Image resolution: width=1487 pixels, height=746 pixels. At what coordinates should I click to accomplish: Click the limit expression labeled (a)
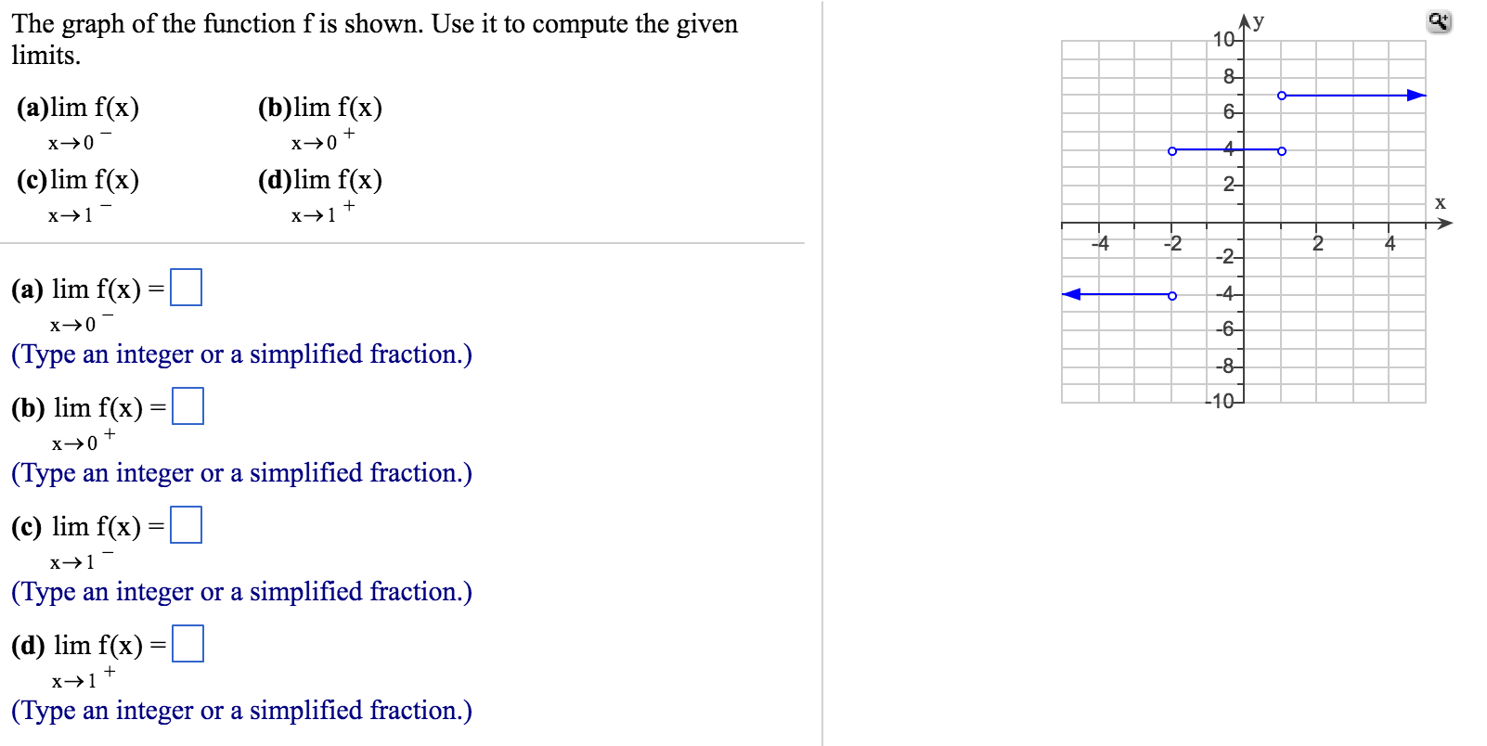pos(79,109)
